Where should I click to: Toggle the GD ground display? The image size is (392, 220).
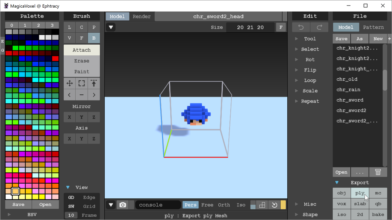coord(71,198)
